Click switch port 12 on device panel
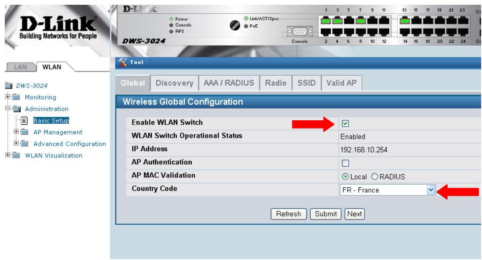 384,32
